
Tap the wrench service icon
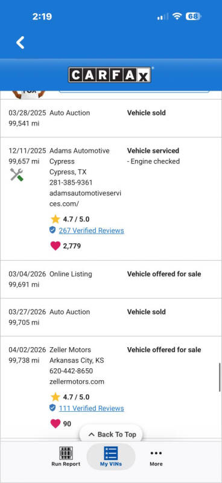pyautogui.click(x=17, y=175)
